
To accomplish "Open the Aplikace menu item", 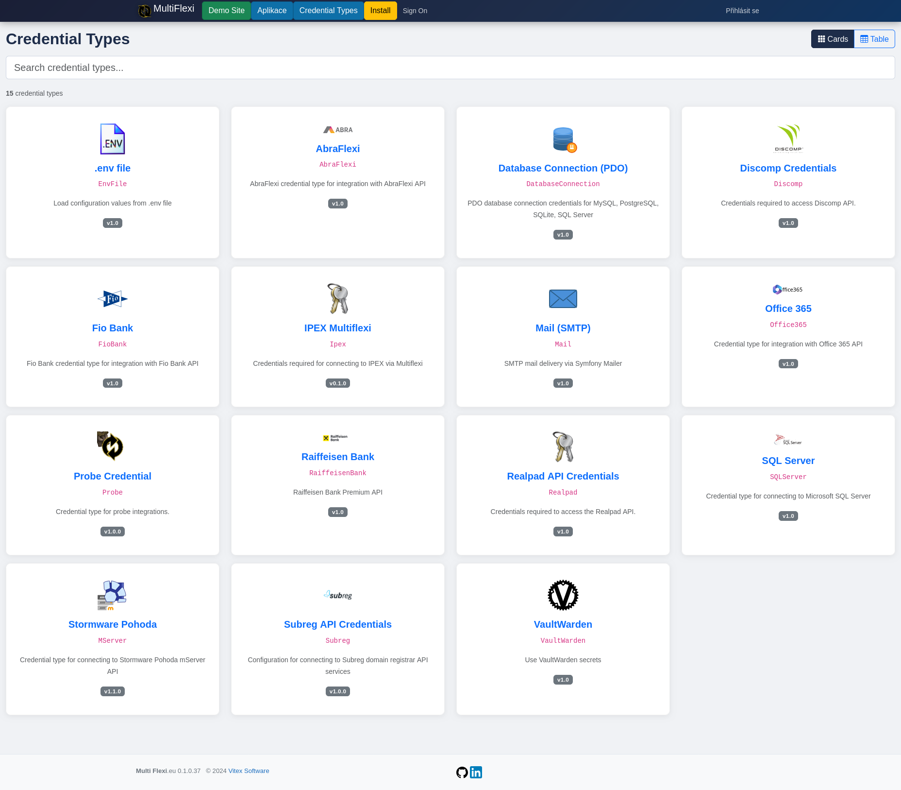I will tap(272, 11).
